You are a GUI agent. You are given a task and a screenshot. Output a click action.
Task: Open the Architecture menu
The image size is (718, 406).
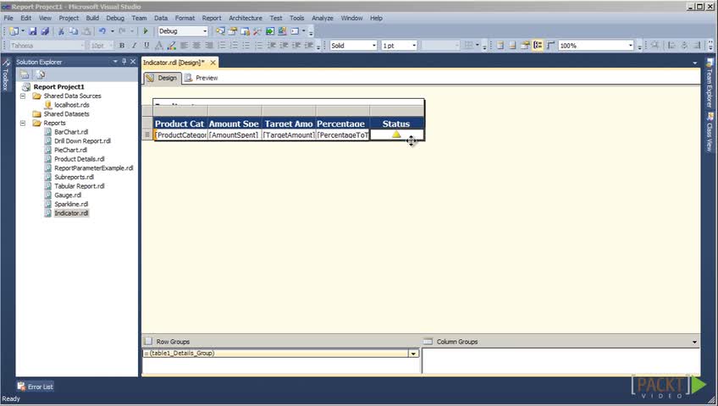point(246,18)
